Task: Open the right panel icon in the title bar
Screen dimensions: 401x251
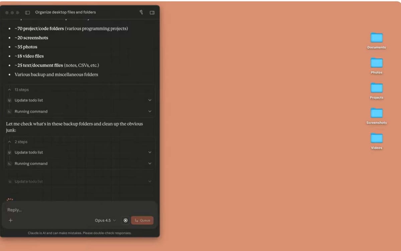Action: point(152,13)
